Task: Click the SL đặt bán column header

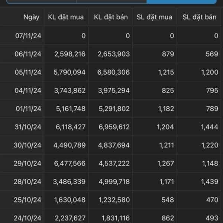Action: (x=199, y=17)
